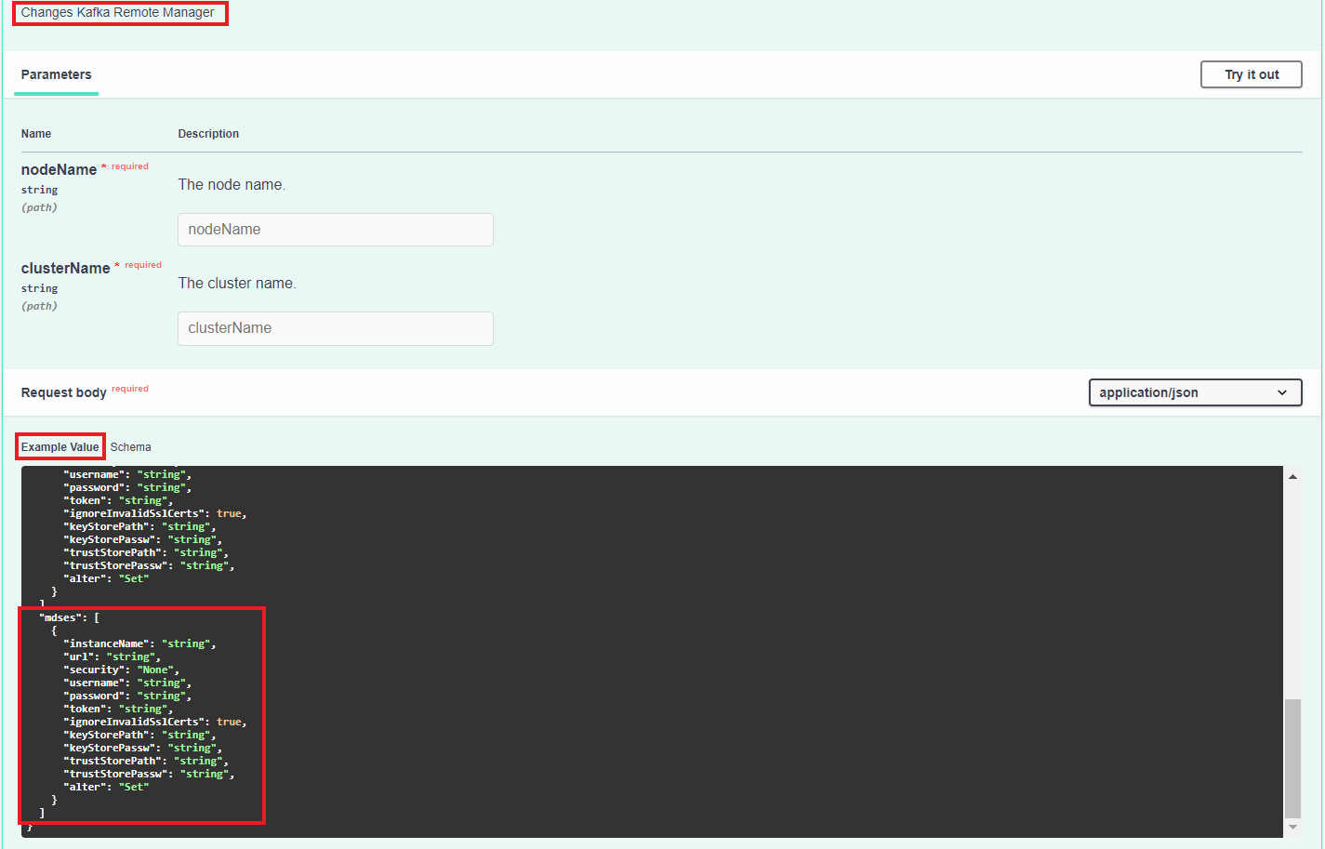The width and height of the screenshot is (1325, 849).
Task: Click the scroll up arrow of the code box
Action: (1292, 476)
